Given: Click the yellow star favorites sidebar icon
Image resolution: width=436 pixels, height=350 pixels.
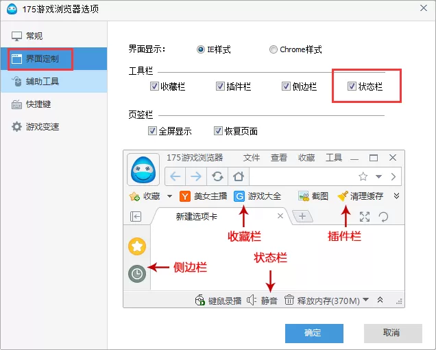Looking at the screenshot, I should click(137, 246).
